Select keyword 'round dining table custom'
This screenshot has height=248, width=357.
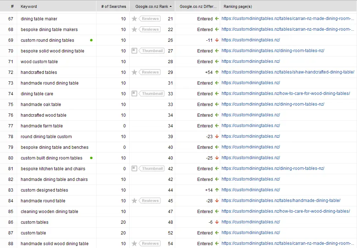46,137
